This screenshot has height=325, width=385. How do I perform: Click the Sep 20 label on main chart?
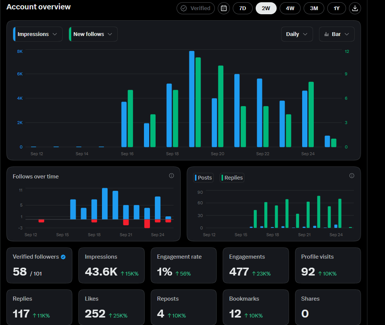(217, 154)
